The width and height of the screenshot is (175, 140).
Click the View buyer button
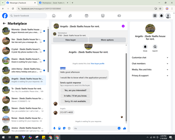click(x=70, y=40)
